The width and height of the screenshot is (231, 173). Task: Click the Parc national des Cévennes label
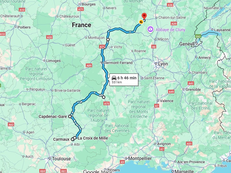(x=117, y=128)
